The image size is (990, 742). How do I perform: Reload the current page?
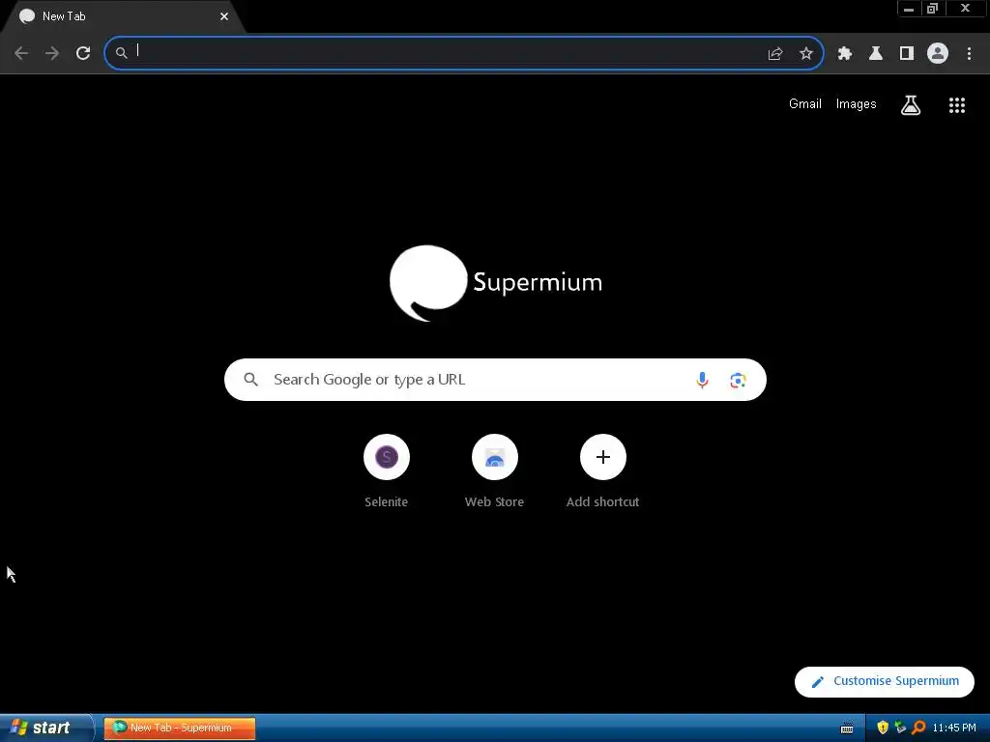click(x=83, y=53)
